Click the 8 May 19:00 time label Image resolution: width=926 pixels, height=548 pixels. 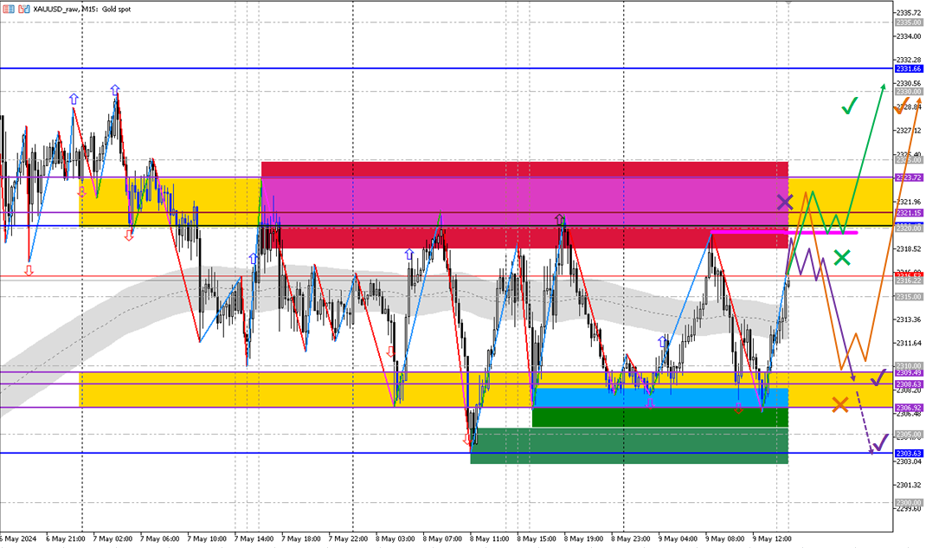pyautogui.click(x=583, y=538)
